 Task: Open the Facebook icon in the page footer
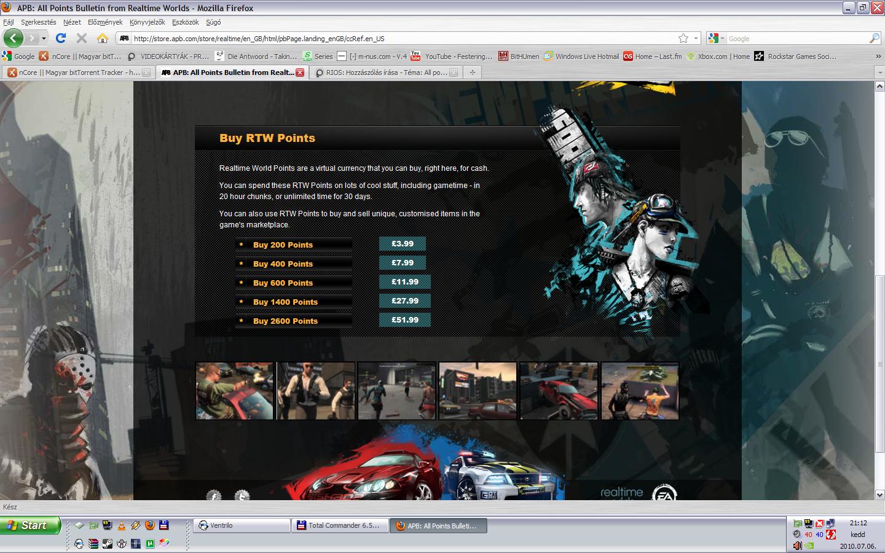coord(213,495)
